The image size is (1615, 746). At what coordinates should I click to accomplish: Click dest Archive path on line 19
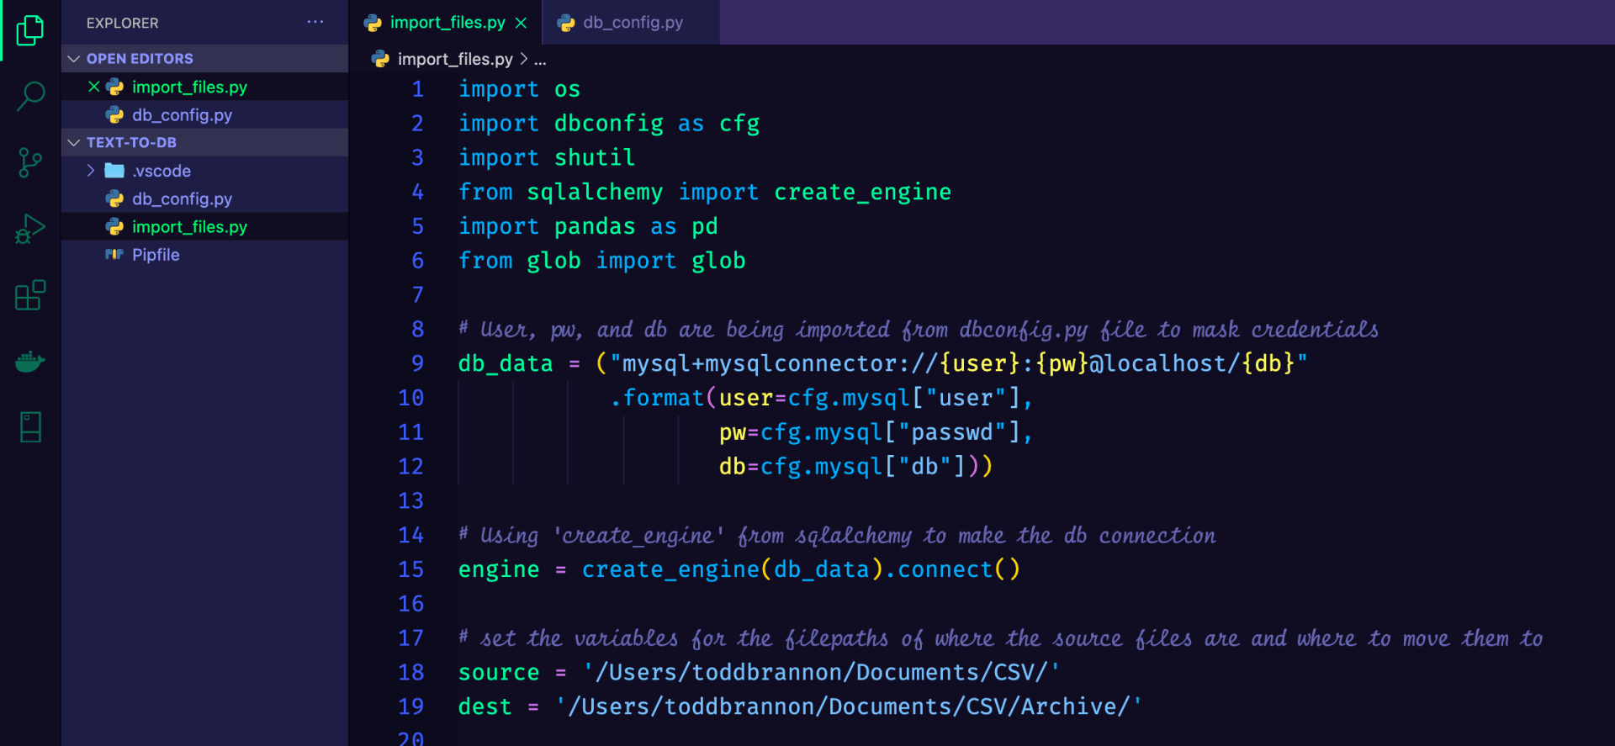849,707
